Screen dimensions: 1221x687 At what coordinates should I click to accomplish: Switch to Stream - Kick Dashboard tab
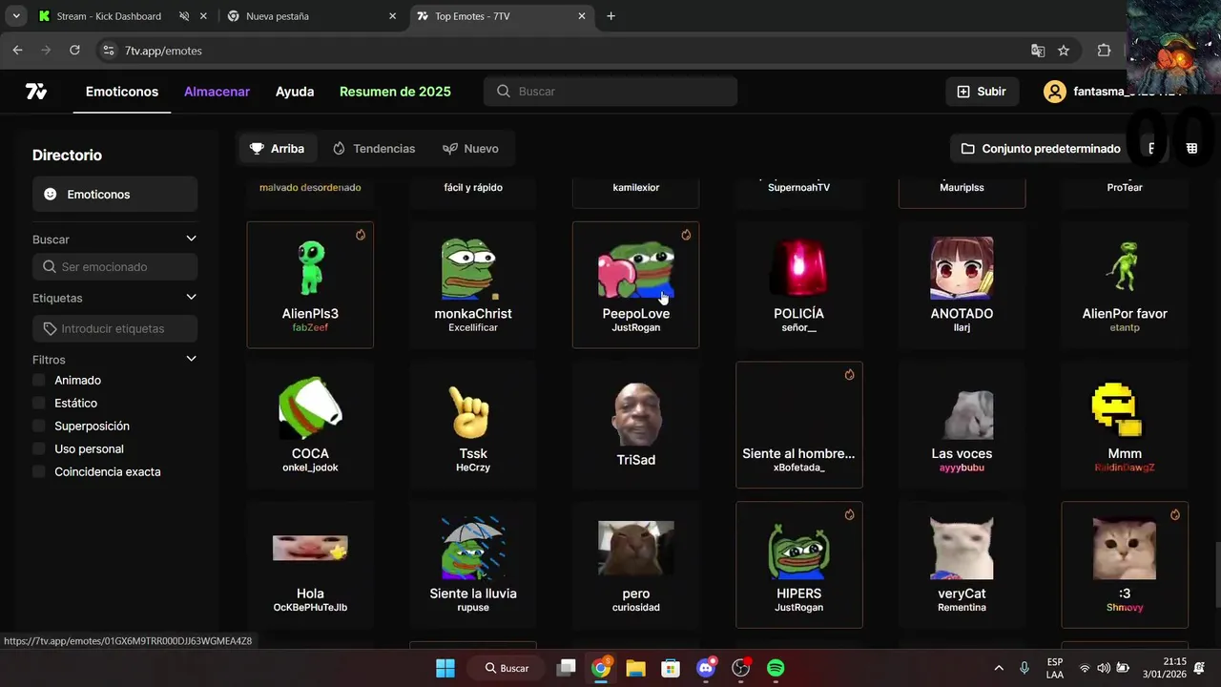[109, 16]
